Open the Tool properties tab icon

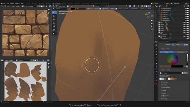coord(156,45)
